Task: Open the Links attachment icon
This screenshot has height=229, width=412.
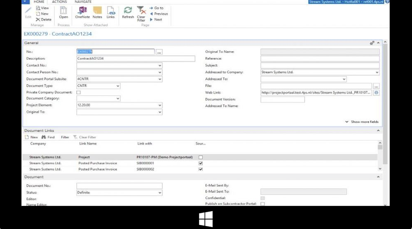Action: [110, 13]
